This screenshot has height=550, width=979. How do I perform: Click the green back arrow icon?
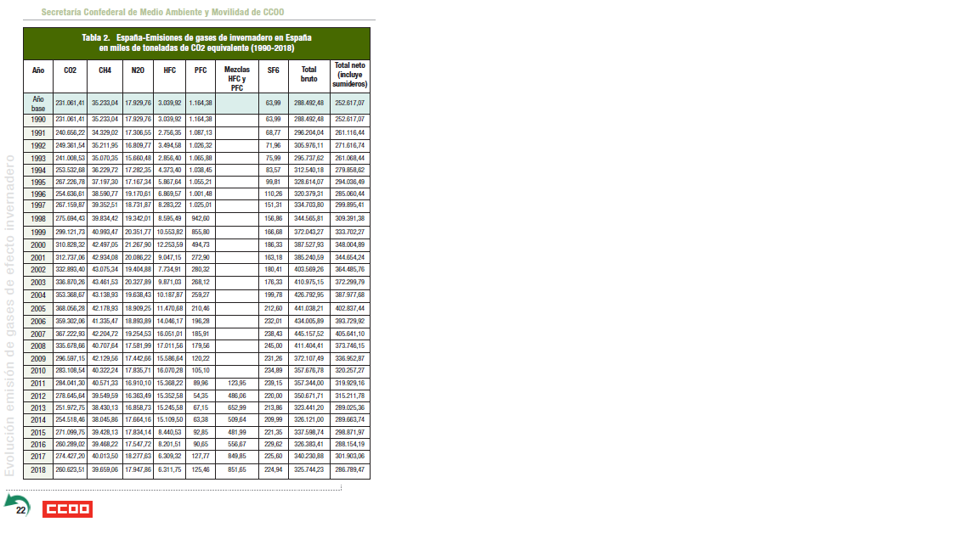(x=16, y=506)
